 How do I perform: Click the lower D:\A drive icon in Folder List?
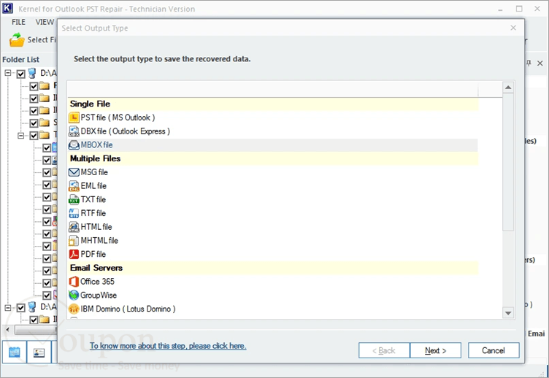32,307
